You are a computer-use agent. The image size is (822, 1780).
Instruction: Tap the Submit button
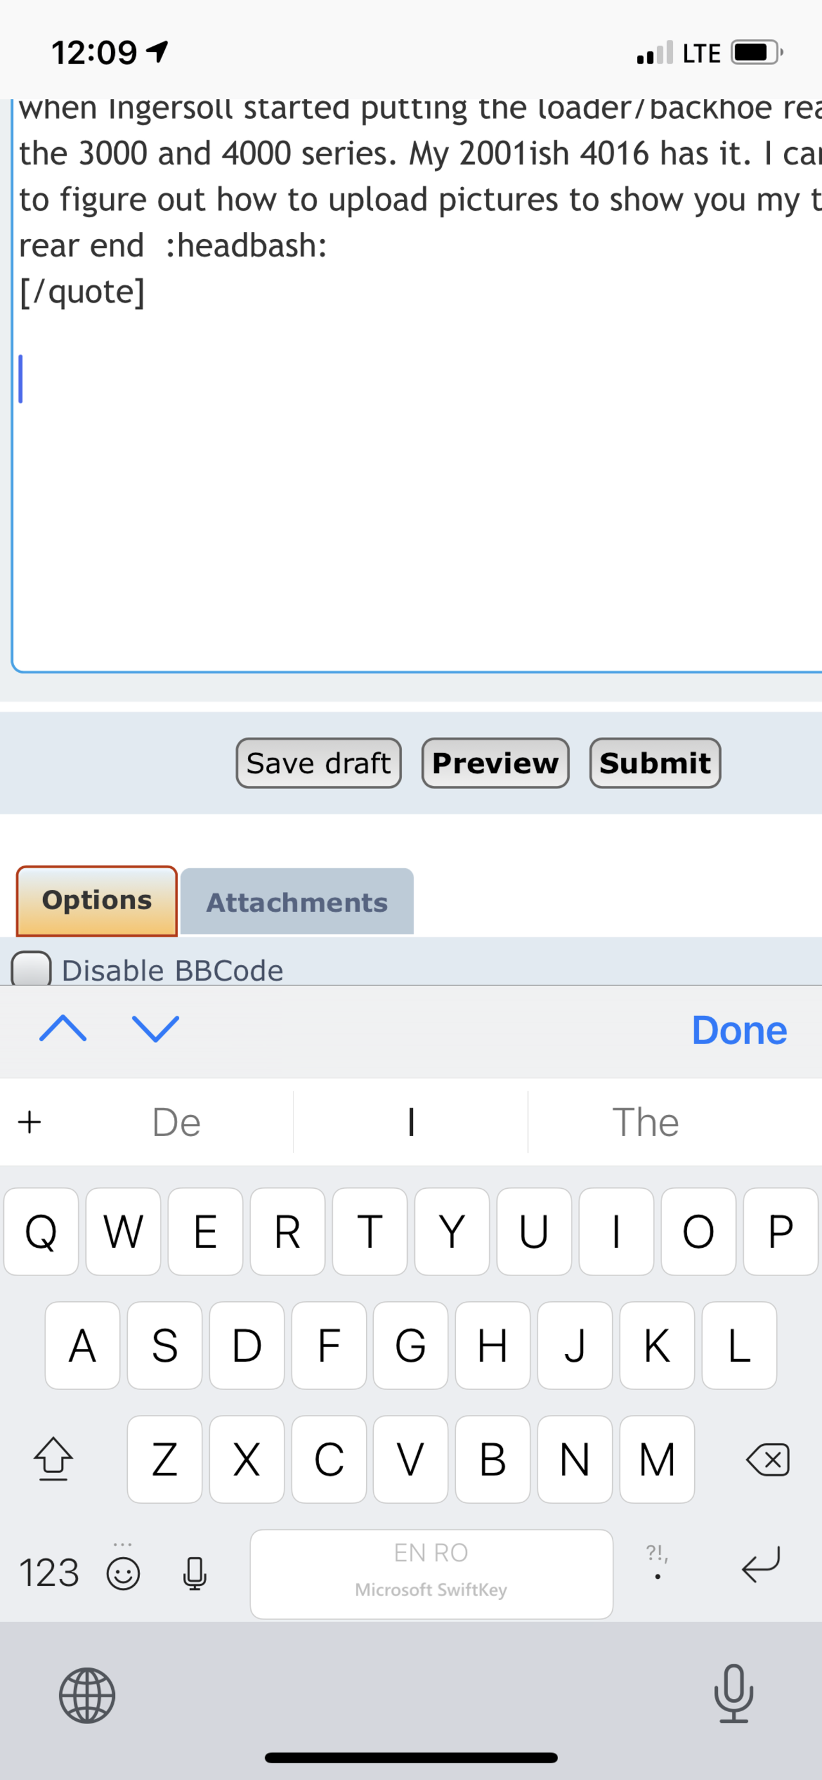point(655,763)
